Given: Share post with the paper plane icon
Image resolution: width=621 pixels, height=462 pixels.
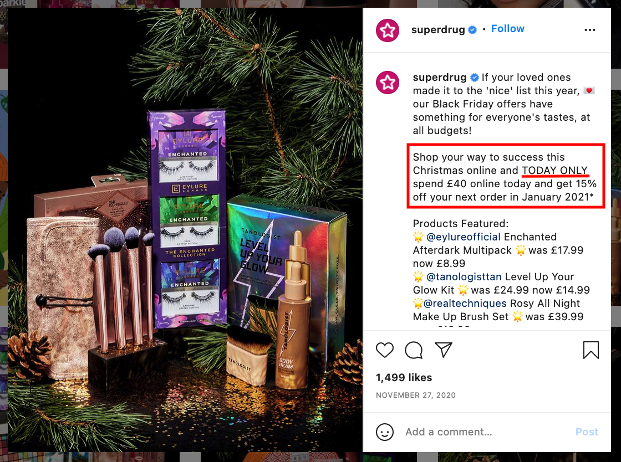Looking at the screenshot, I should [x=443, y=350].
